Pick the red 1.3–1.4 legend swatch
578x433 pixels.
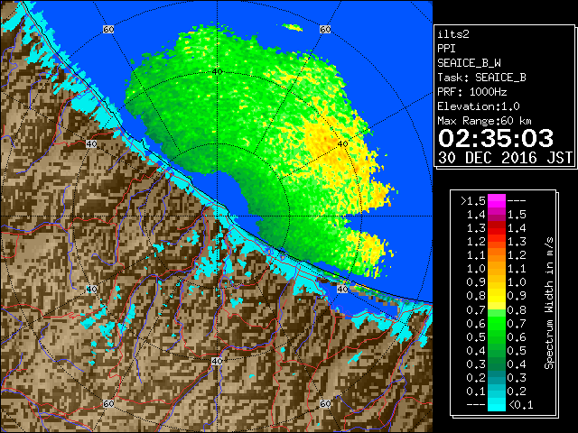click(497, 228)
